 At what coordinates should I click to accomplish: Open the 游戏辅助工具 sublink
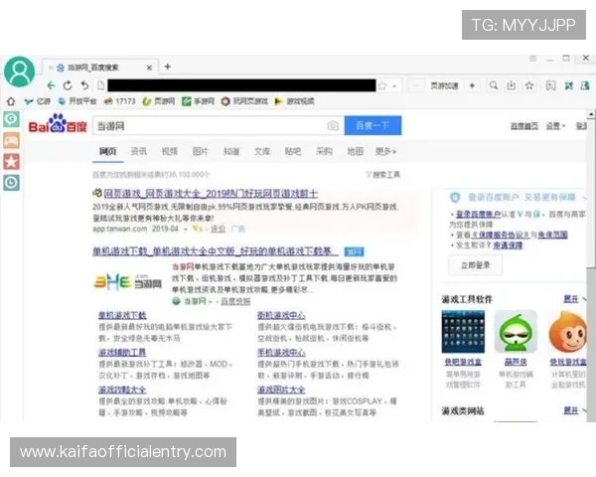pos(122,353)
